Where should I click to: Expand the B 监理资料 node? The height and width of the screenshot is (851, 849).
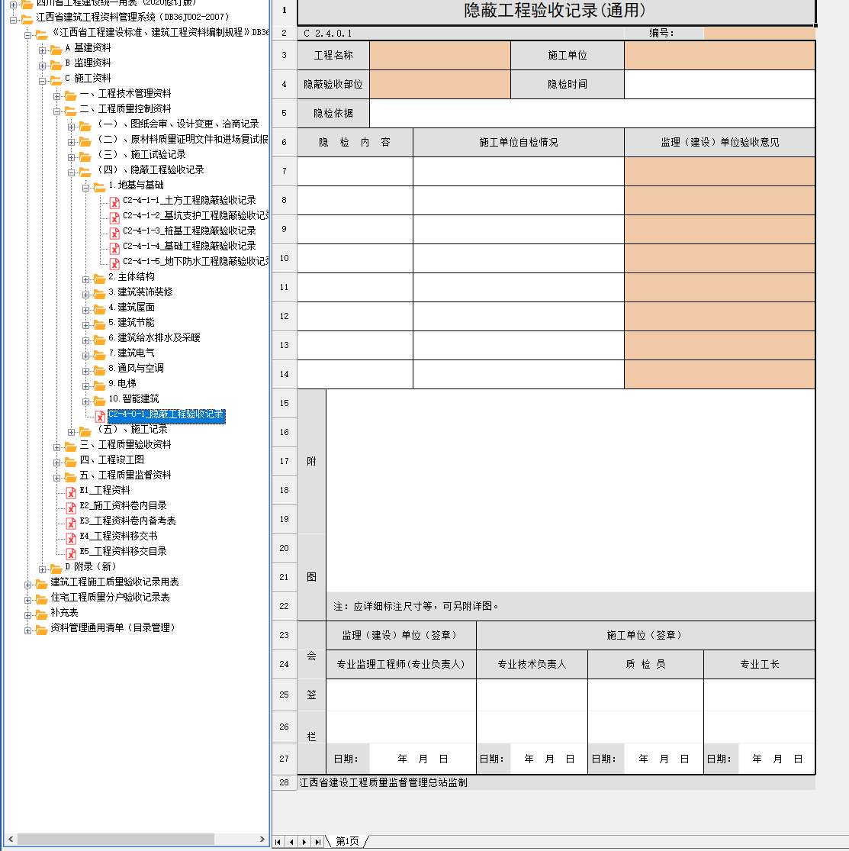tap(42, 66)
